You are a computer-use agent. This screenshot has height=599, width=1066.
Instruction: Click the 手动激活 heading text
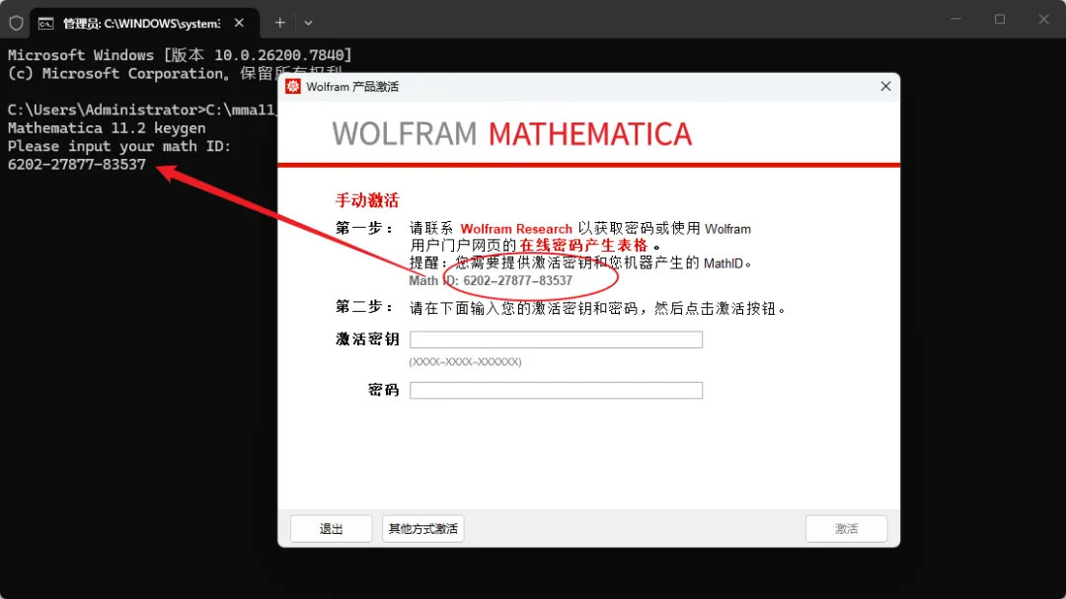(367, 200)
